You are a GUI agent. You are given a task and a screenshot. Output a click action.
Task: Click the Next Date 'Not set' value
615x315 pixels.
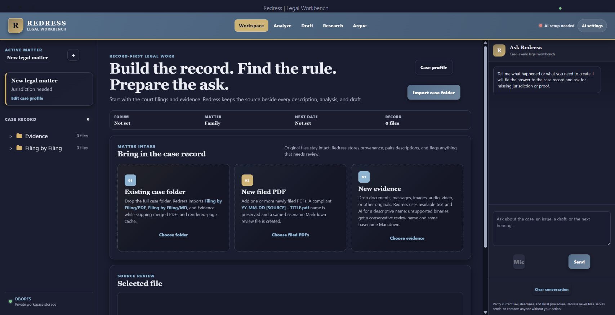coord(303,123)
